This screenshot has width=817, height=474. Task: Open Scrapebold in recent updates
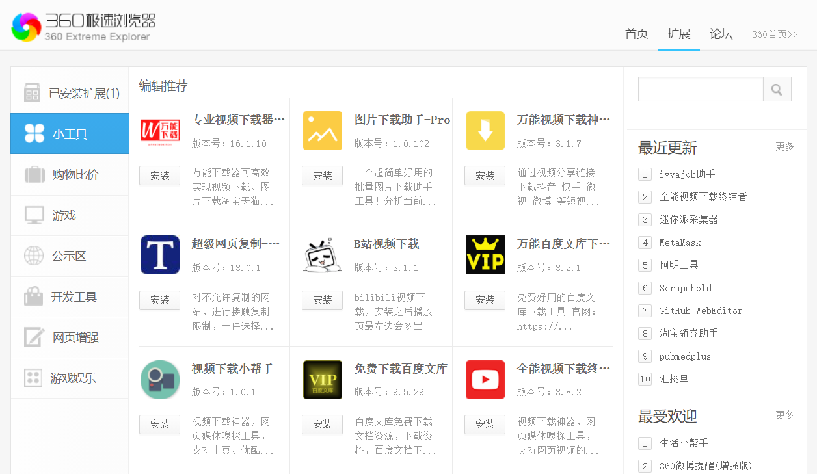[686, 288]
